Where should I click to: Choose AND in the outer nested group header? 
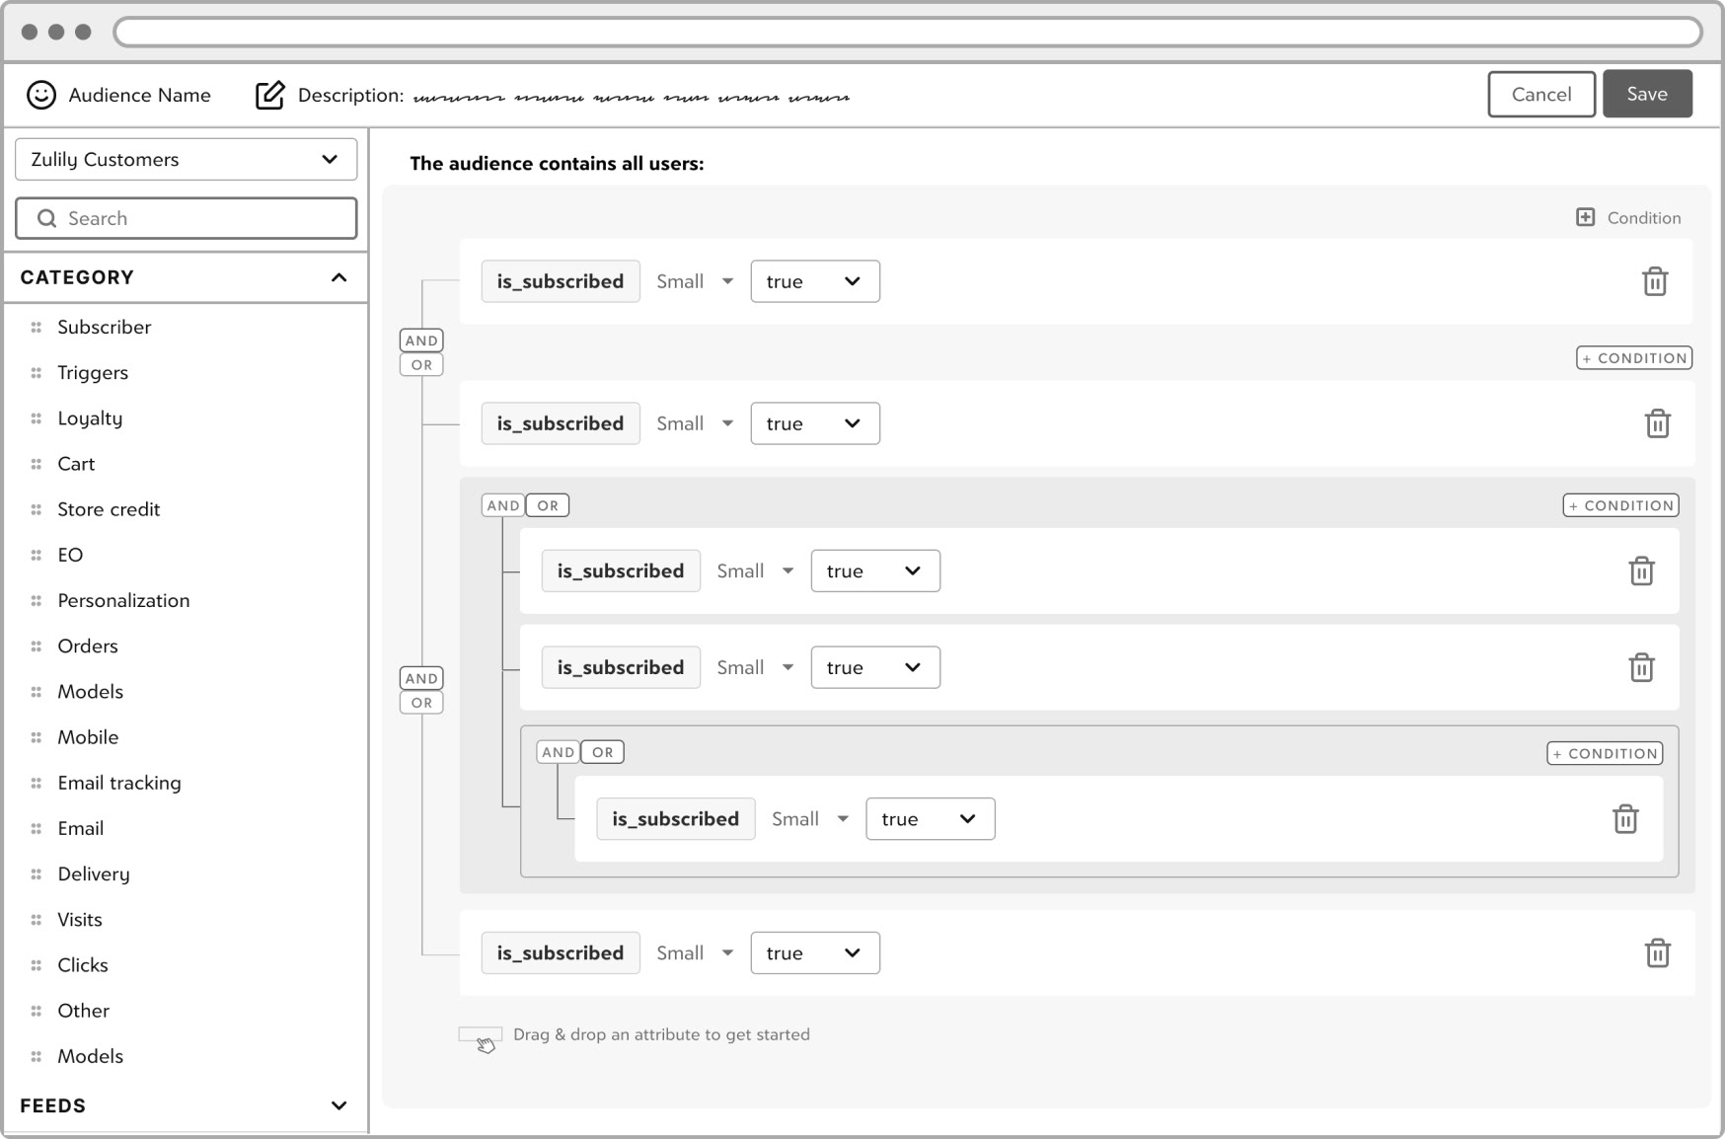[503, 505]
